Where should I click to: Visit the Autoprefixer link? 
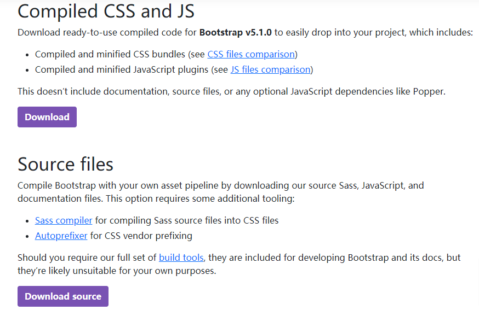coord(61,236)
